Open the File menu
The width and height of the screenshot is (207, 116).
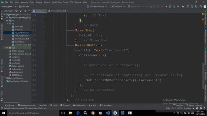click(x=6, y=2)
